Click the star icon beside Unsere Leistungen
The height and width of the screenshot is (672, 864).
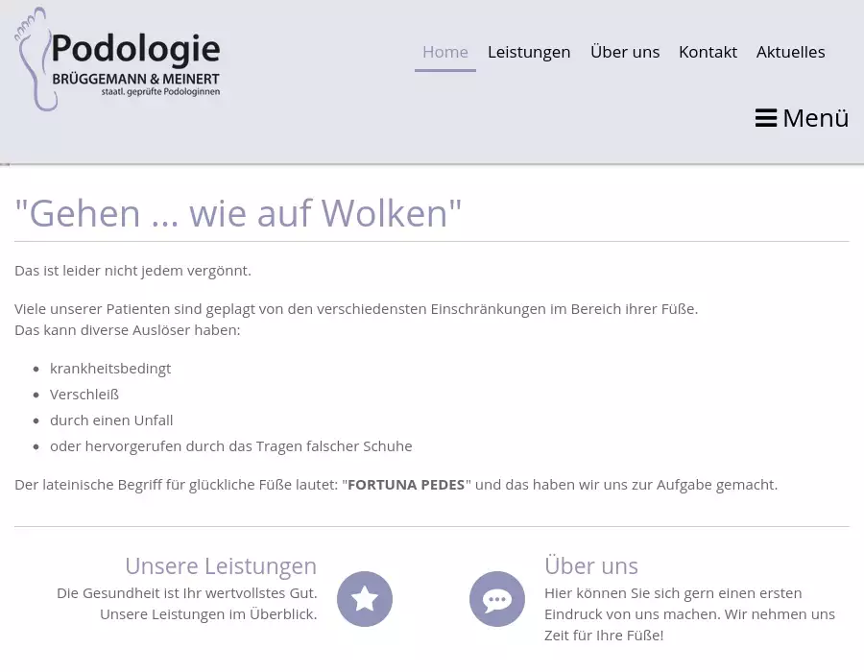365,599
